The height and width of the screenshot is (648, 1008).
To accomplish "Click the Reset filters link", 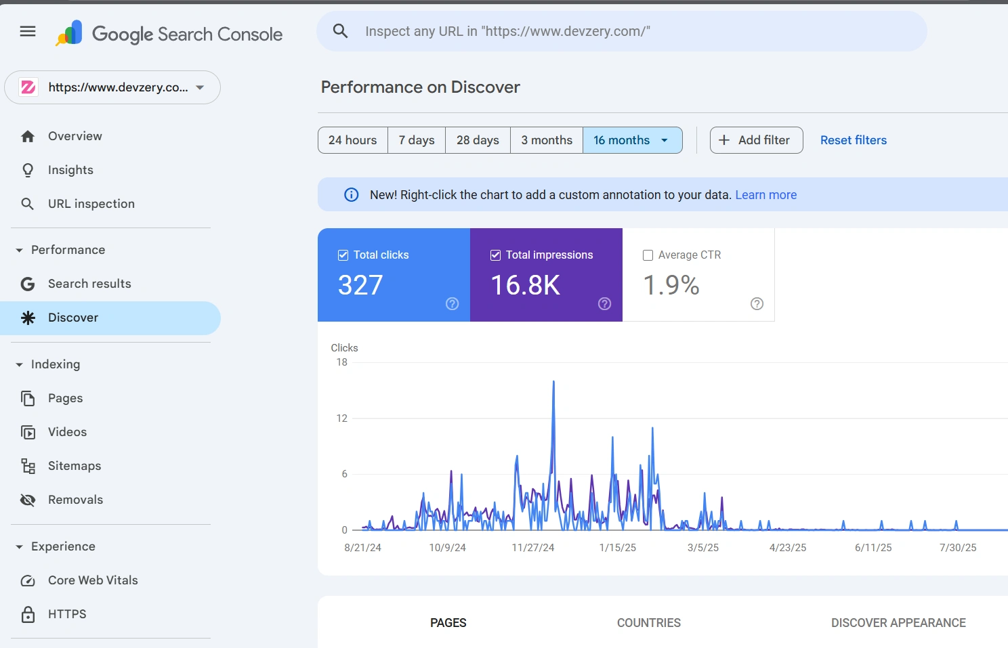I will 853,140.
